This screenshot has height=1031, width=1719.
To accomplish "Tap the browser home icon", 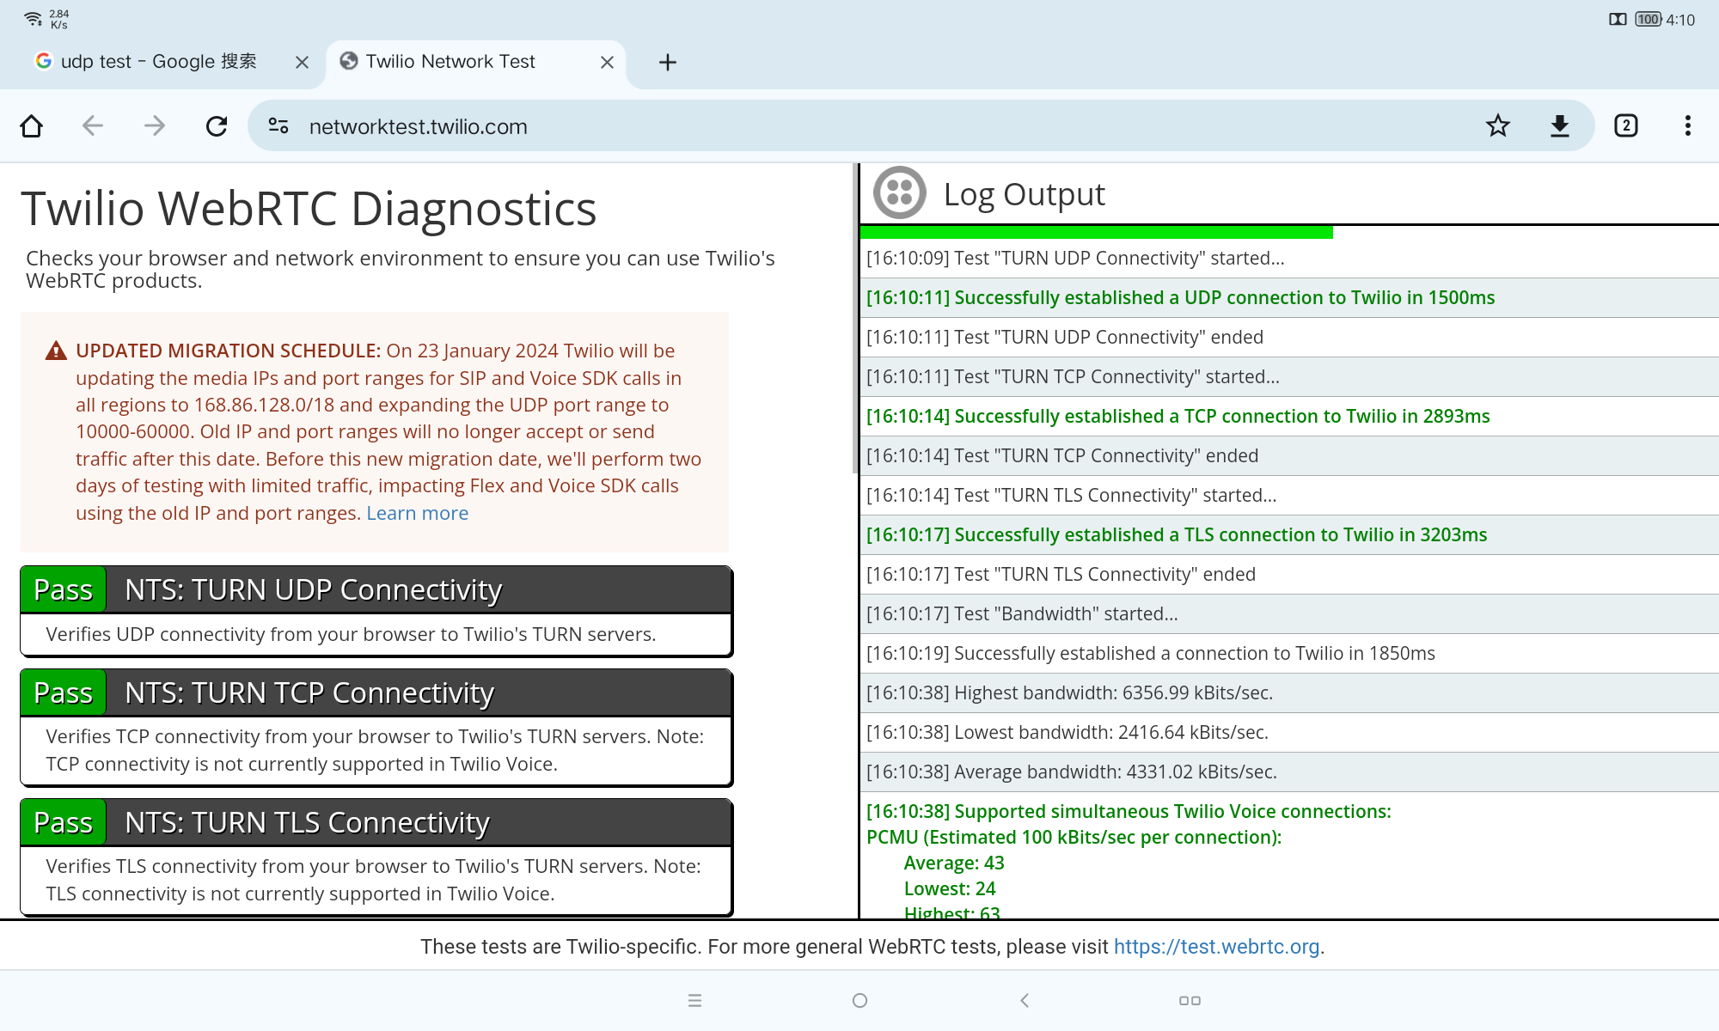I will pos(32,126).
